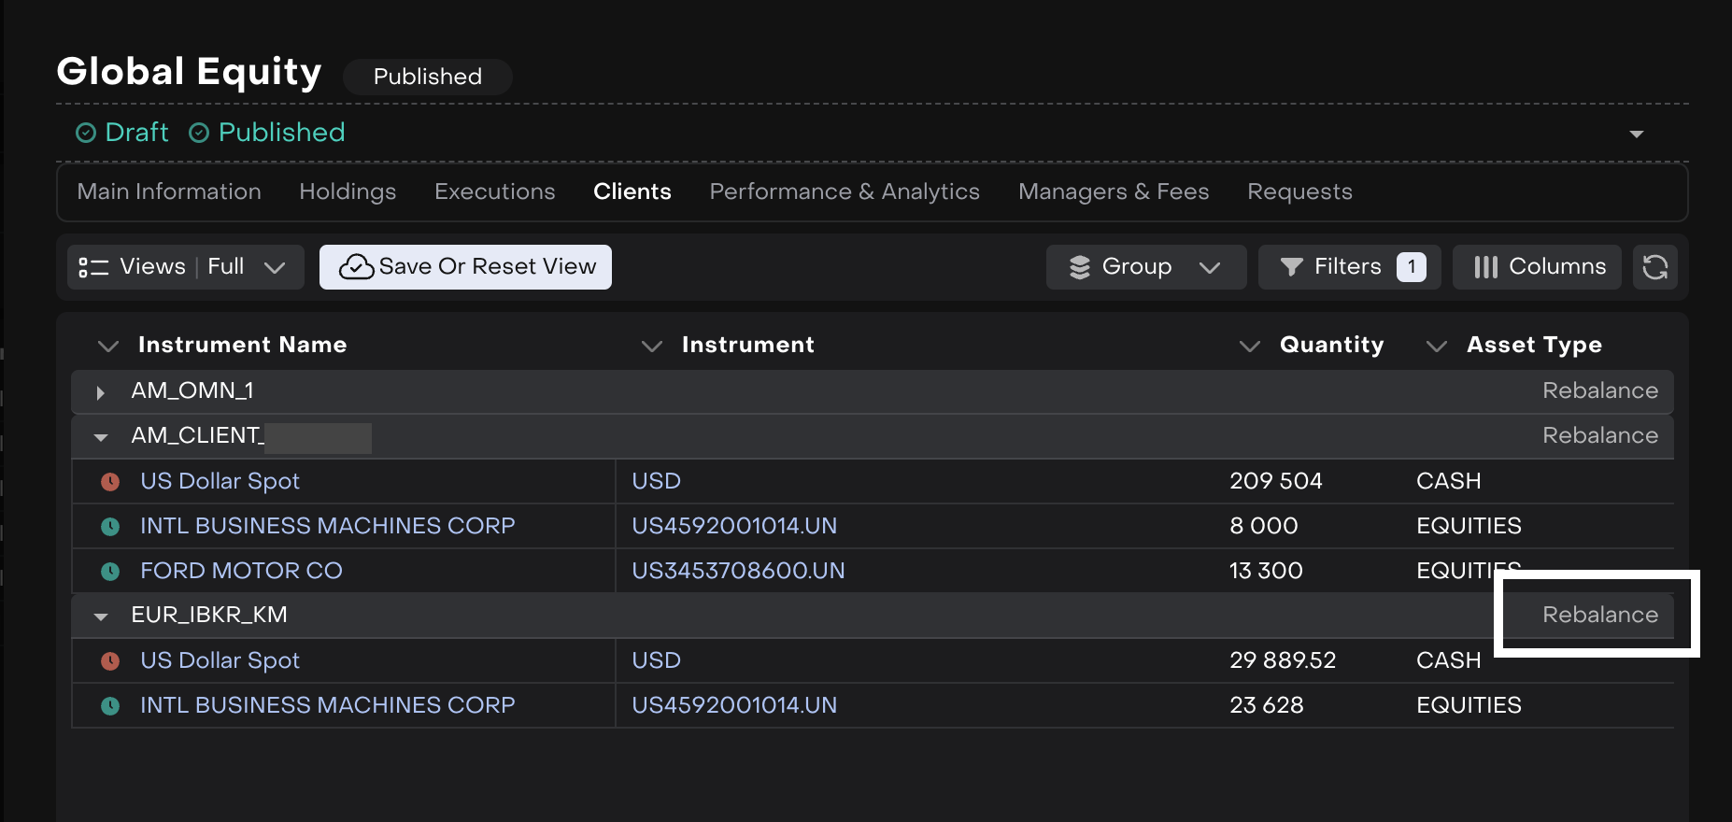Click green clock icon beside FORD MOTOR CO
Image resolution: width=1732 pixels, height=822 pixels.
click(x=110, y=572)
